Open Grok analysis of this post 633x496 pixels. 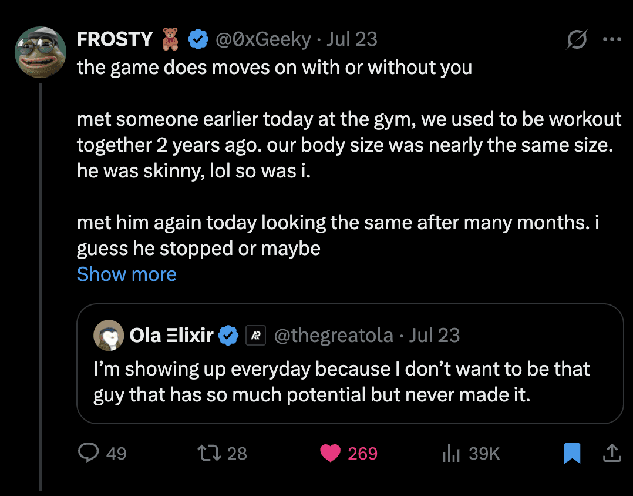(576, 39)
